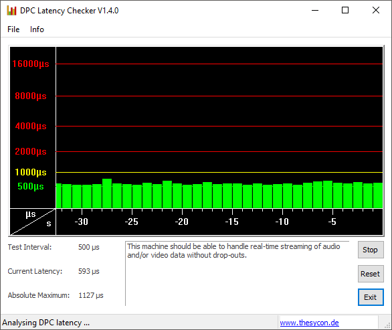Click the Analysing DPC latency status text
The height and width of the screenshot is (330, 392).
pyautogui.click(x=45, y=323)
